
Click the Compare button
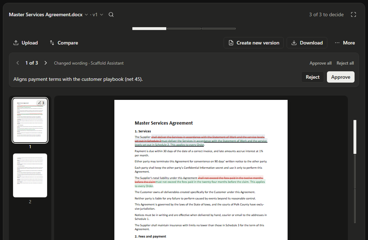64,43
